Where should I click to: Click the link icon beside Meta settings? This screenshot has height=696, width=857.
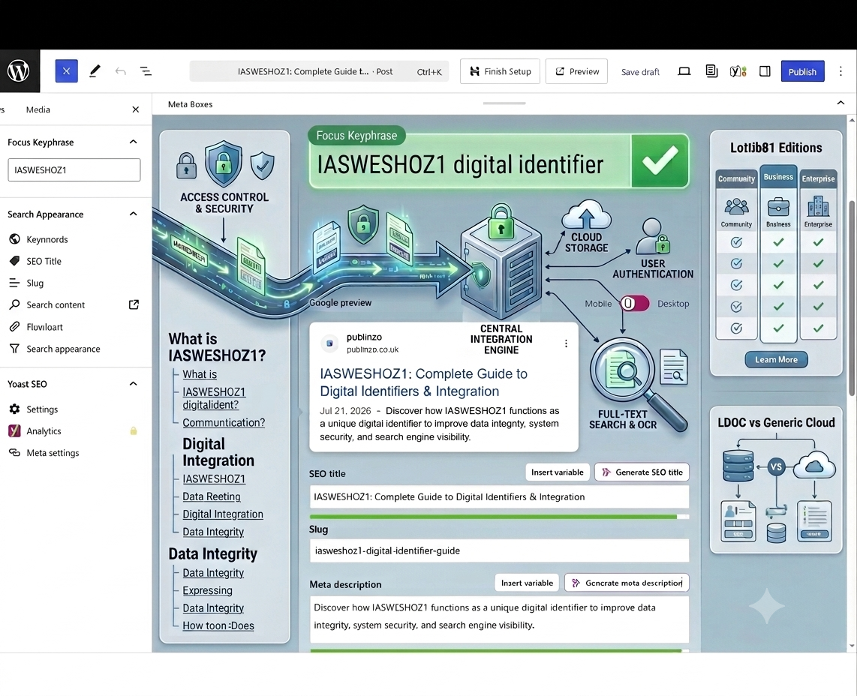pyautogui.click(x=15, y=453)
